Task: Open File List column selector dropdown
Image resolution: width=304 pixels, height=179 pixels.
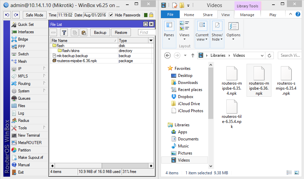Action: pyautogui.click(x=151, y=41)
